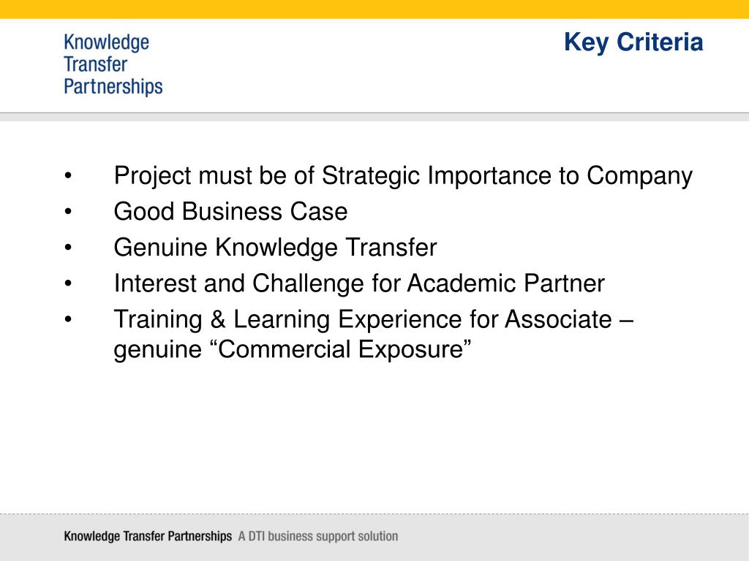Click the Knowledge Transfer Partnerships logo
The width and height of the screenshot is (749, 561).
click(113, 64)
